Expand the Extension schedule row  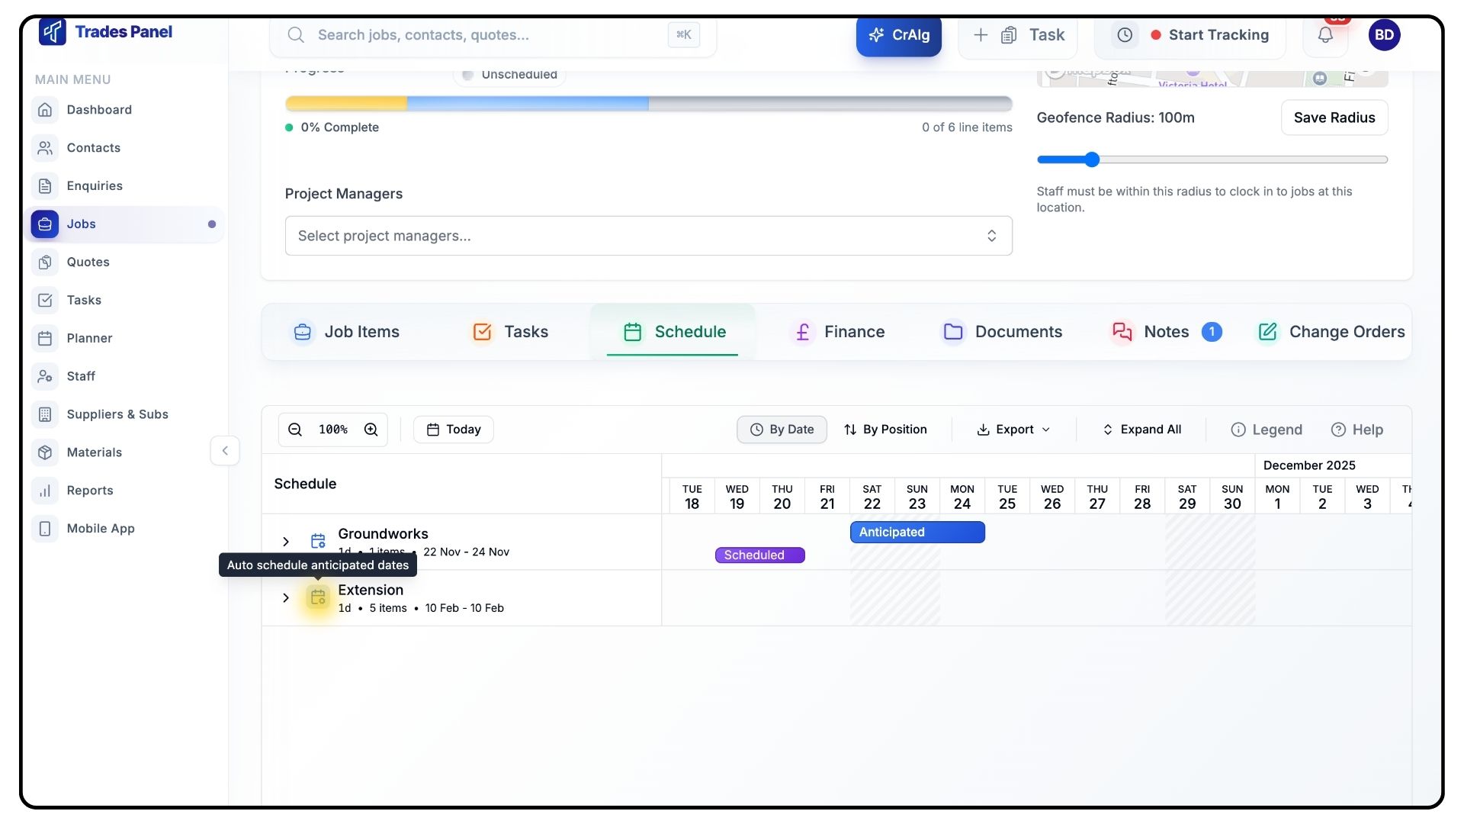click(286, 598)
